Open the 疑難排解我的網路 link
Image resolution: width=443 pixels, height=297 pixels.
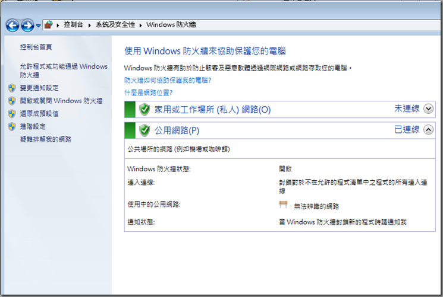click(x=46, y=139)
